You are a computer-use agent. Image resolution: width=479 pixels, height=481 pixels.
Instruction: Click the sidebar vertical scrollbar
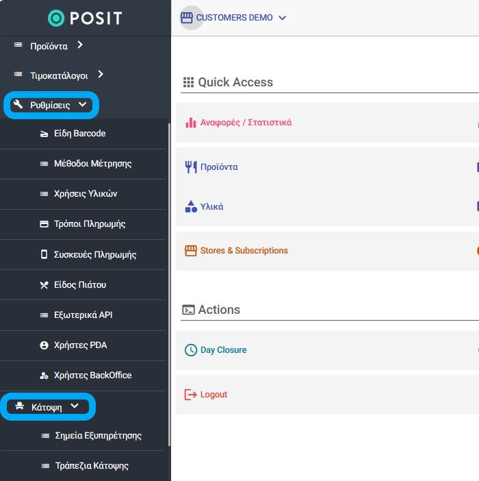[170, 284]
